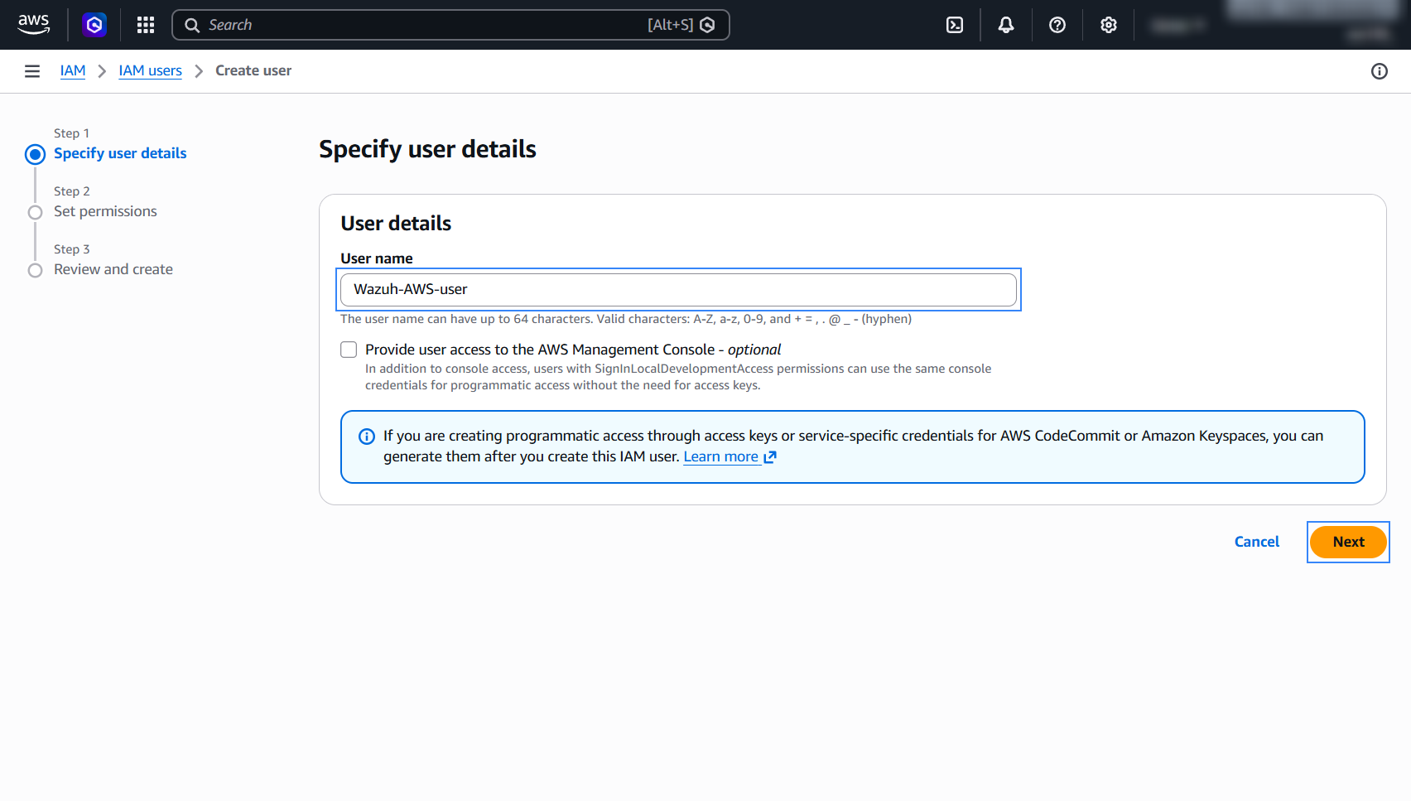Enable AWS Management Console access checkbox
1411x801 pixels.
point(349,350)
